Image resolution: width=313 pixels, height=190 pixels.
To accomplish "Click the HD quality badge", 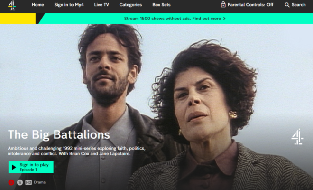I will point(28,182).
